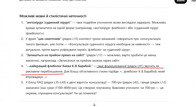Click text '(рядок L17)' in item 3
This screenshot has width=196, height=107.
(x=94, y=55)
